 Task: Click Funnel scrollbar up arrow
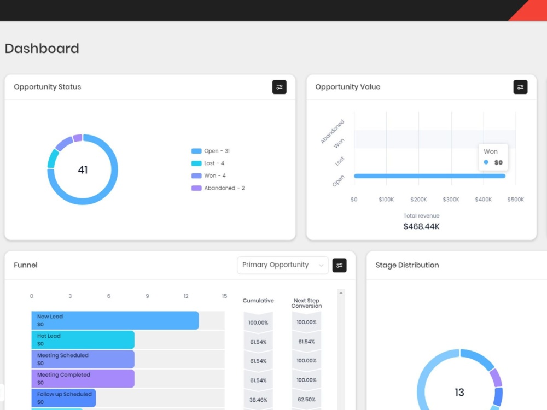pyautogui.click(x=341, y=293)
